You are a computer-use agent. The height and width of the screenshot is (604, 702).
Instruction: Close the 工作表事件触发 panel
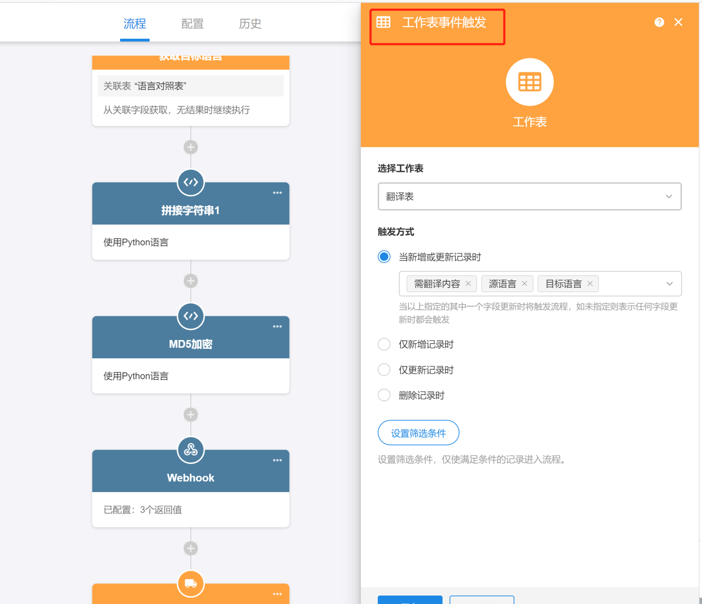[678, 22]
